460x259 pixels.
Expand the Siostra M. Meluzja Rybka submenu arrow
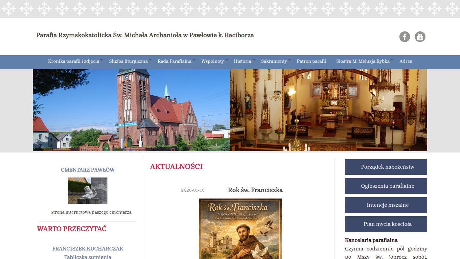(x=392, y=60)
